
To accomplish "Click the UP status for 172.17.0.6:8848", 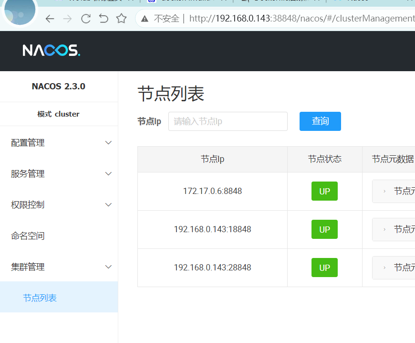I will click(324, 191).
